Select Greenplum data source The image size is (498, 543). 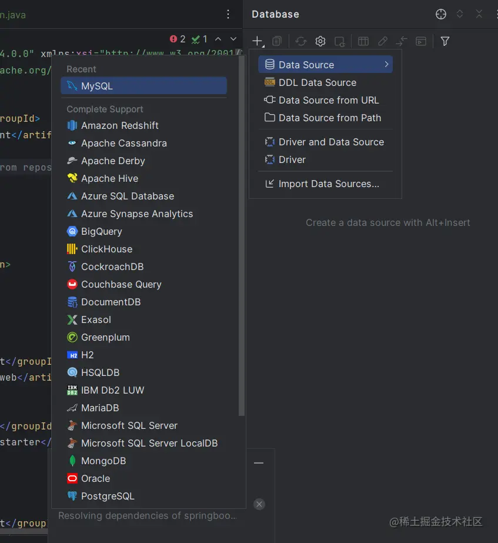point(143,337)
